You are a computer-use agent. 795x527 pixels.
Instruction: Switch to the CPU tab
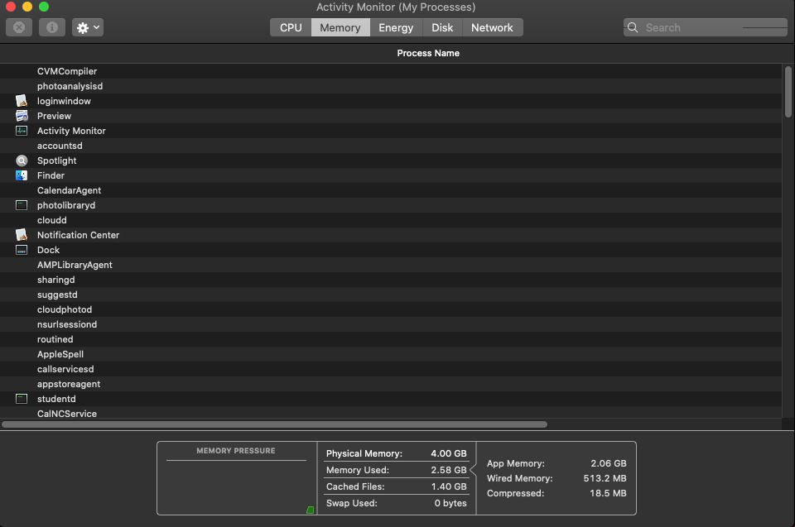(291, 27)
